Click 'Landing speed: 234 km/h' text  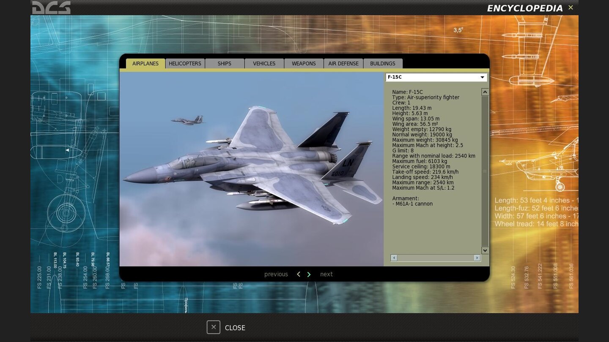coord(422,177)
